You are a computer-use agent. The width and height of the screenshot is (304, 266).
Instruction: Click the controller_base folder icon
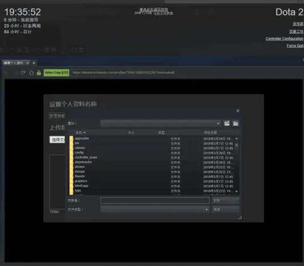(x=71, y=157)
